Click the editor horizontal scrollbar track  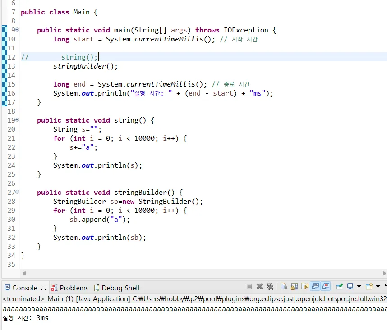204,273
